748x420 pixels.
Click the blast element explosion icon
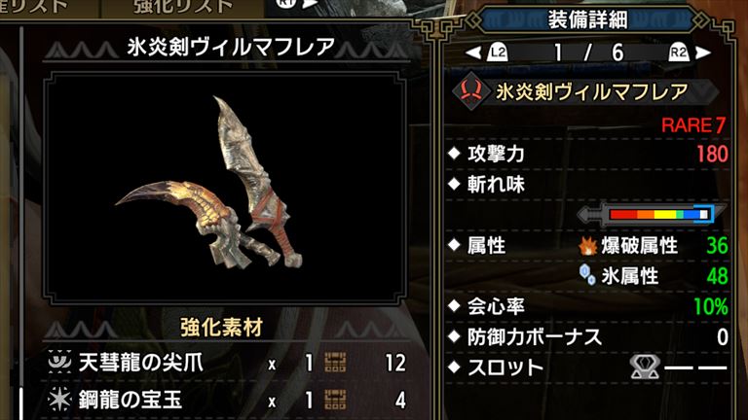pos(587,246)
